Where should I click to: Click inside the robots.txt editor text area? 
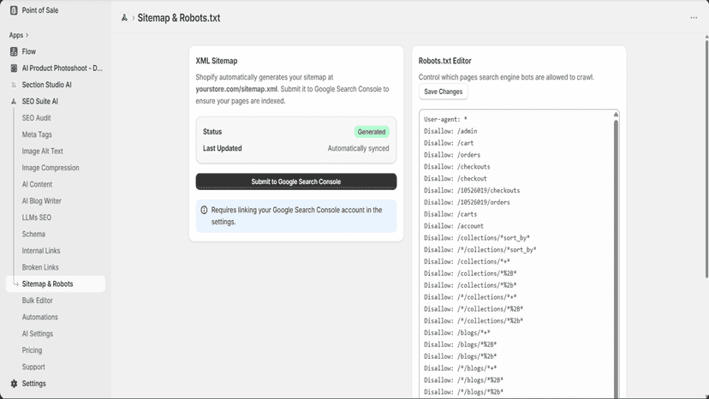pos(515,253)
